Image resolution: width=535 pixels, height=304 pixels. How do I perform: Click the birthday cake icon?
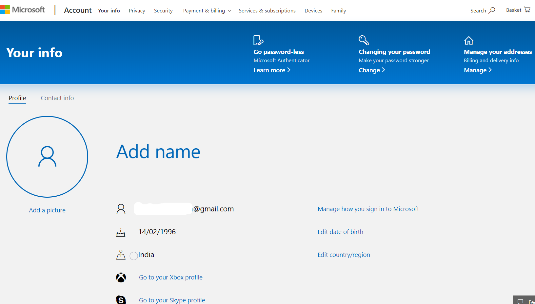click(121, 232)
